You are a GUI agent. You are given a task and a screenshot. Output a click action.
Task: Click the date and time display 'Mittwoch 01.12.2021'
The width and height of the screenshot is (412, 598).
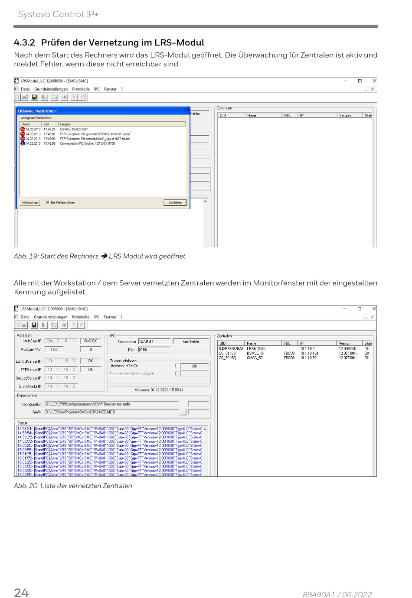pyautogui.click(x=159, y=390)
